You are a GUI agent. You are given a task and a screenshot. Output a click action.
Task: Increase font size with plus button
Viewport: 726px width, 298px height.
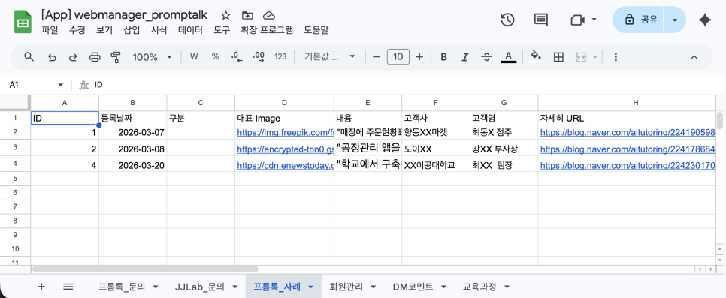419,57
